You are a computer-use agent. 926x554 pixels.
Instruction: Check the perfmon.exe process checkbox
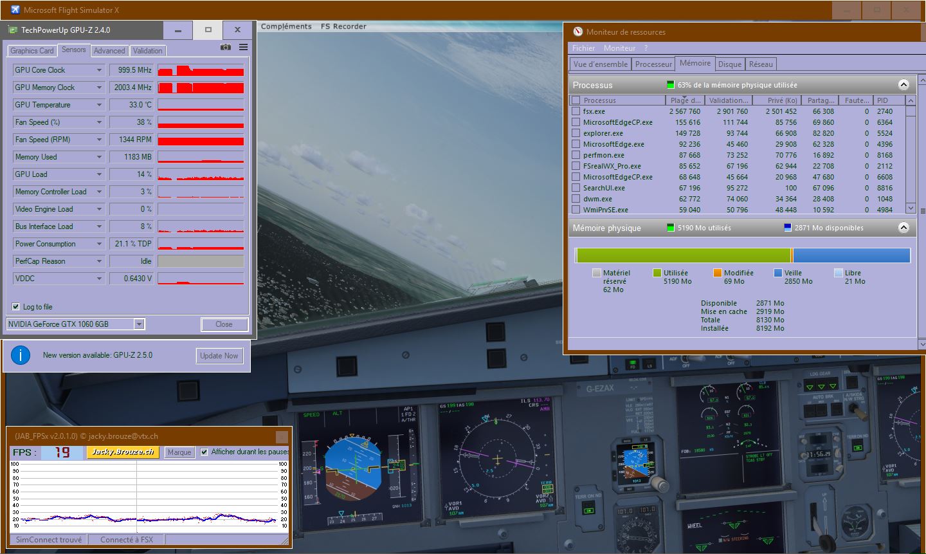tap(576, 155)
